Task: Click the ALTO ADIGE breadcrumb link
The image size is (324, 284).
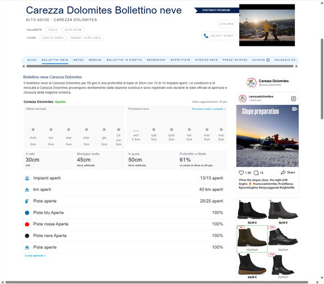Action: coord(38,20)
